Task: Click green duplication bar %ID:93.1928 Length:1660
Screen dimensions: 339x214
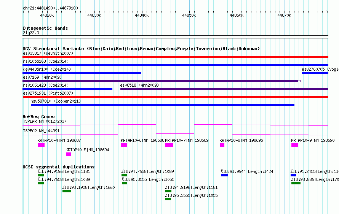Action: (x=67, y=191)
